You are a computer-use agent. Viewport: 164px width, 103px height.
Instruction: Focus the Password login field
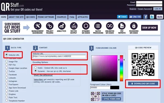149,5
